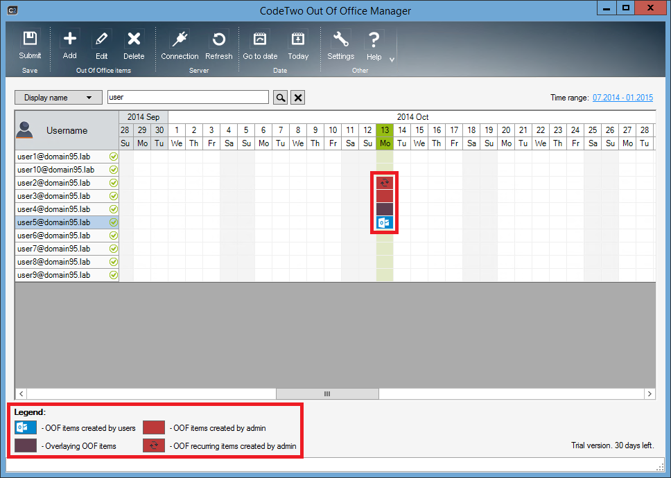Select user5's Outlook OOF item on Oct 13
671x478 pixels.
(385, 222)
